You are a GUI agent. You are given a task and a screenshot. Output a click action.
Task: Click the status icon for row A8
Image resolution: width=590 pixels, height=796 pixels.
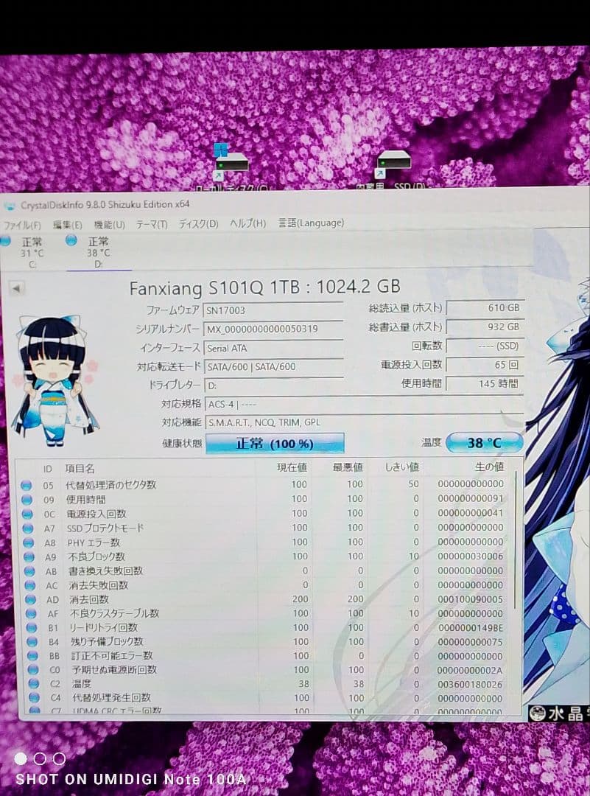[29, 542]
